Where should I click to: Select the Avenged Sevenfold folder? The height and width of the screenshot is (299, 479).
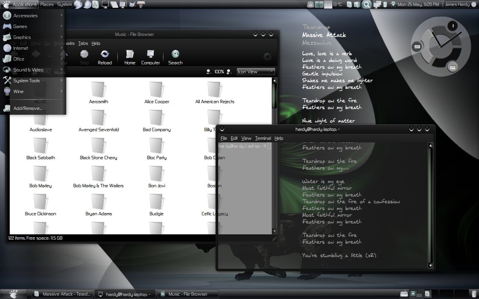(99, 121)
